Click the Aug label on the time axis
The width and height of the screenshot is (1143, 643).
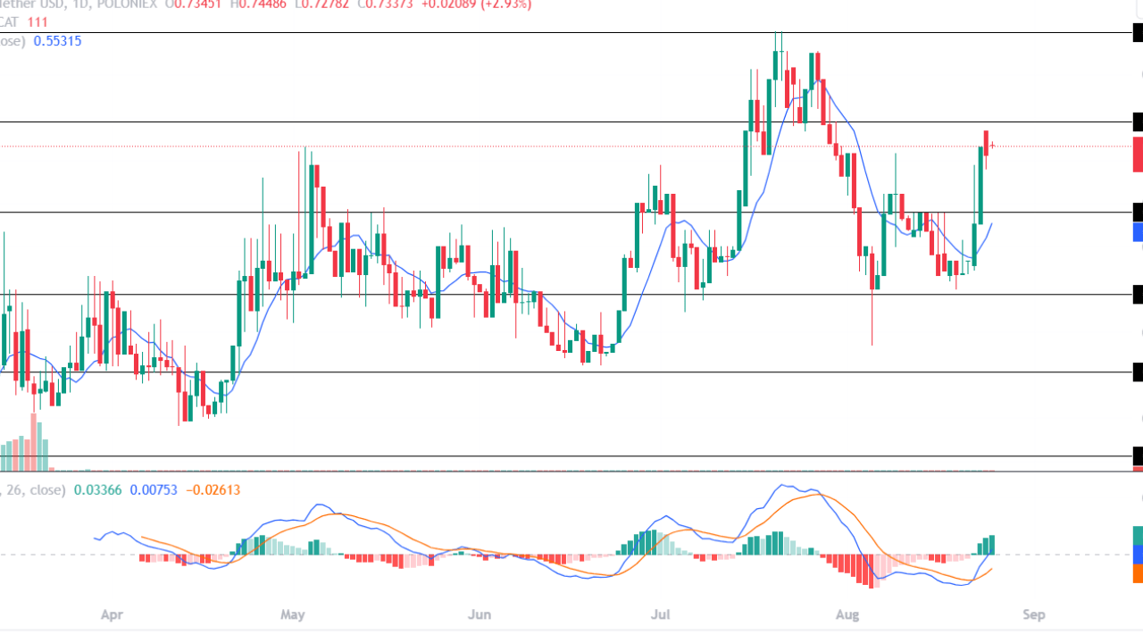coord(849,614)
